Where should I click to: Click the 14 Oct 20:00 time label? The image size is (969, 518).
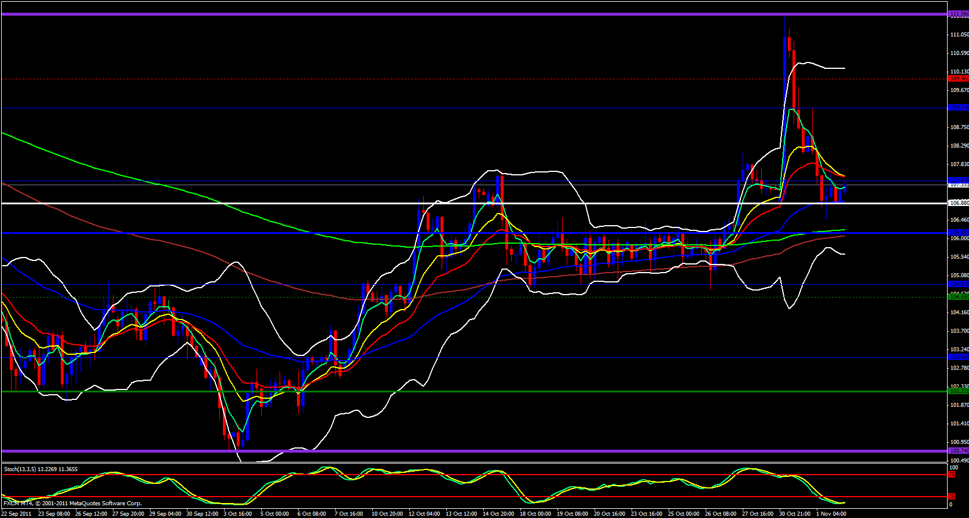(x=499, y=514)
